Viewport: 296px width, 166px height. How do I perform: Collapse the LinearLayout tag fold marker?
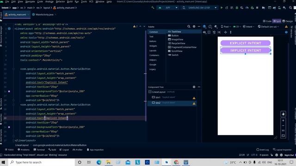coord(13,29)
